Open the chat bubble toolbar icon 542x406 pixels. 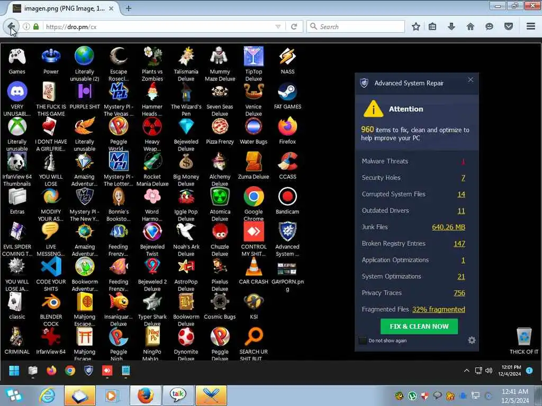[489, 26]
